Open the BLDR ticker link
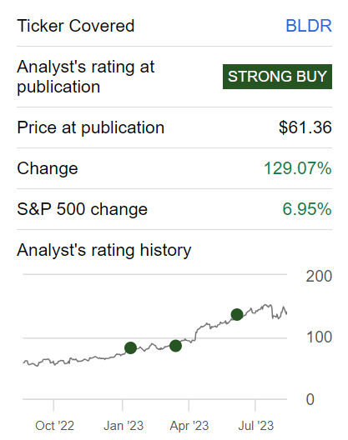 (309, 26)
